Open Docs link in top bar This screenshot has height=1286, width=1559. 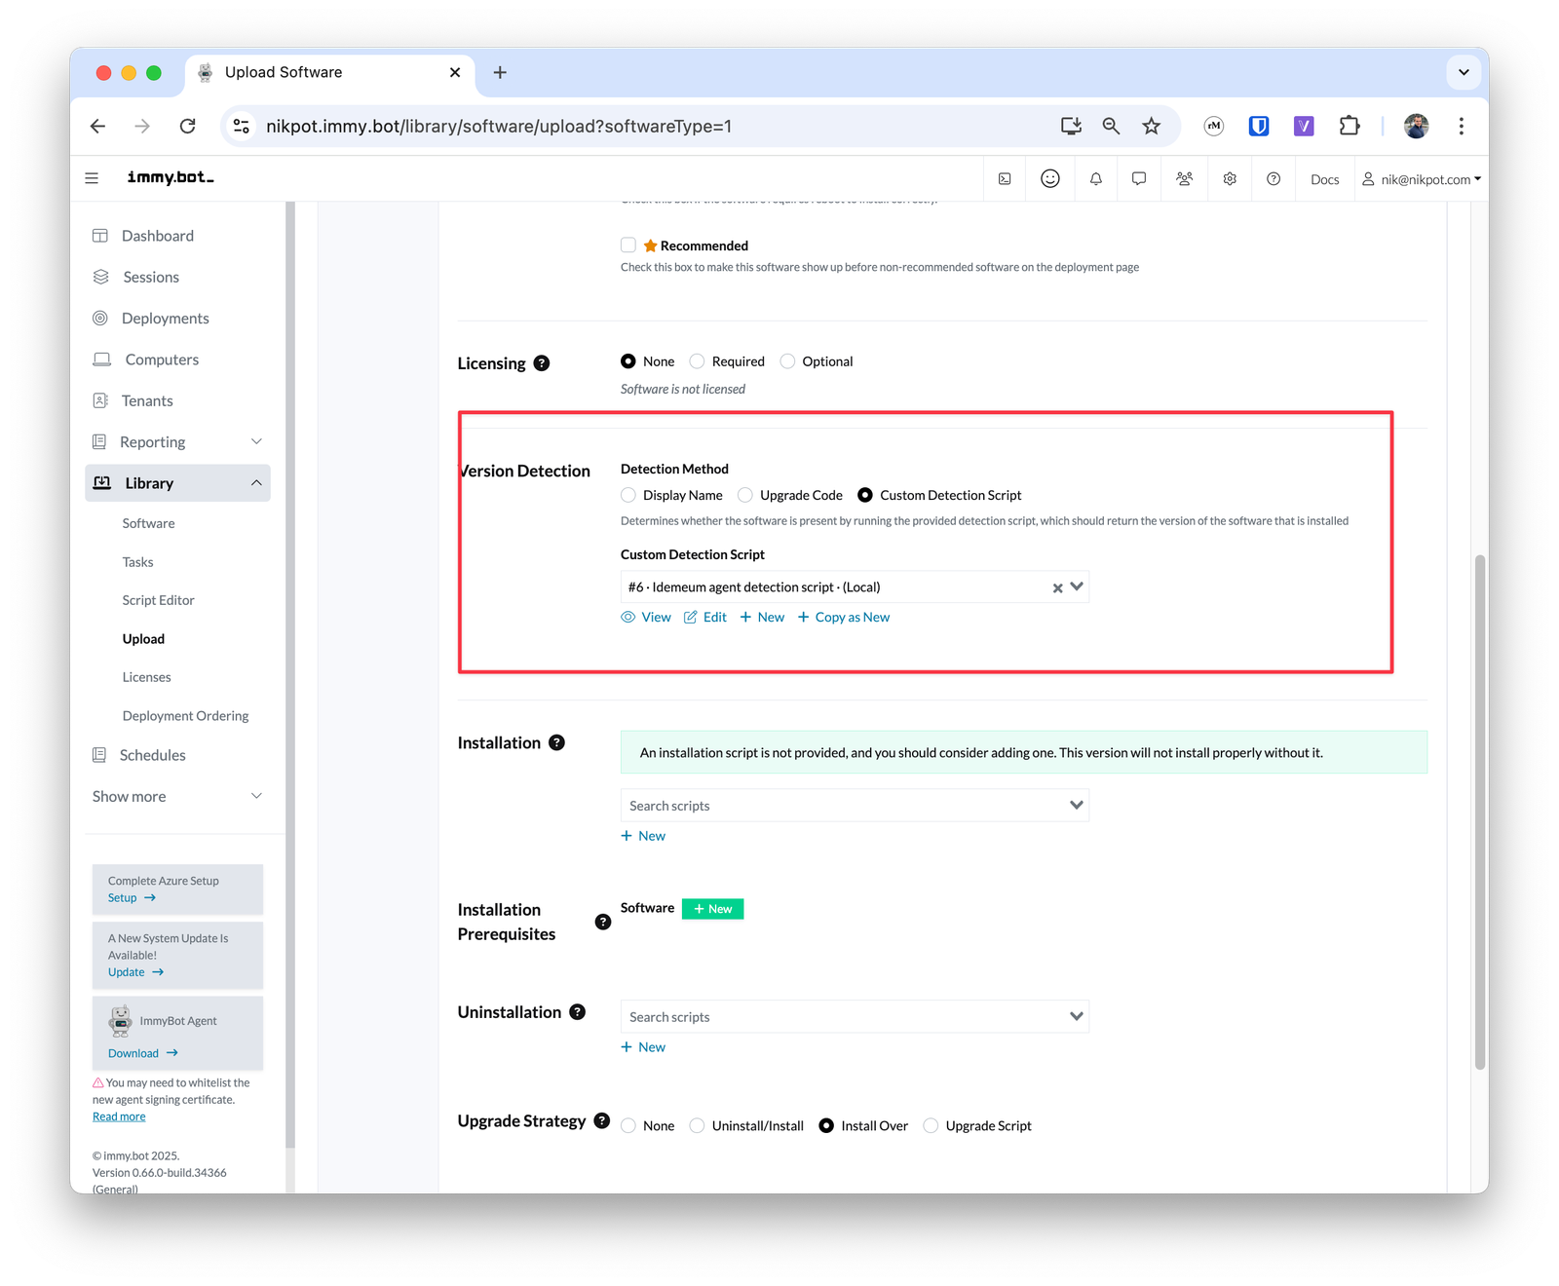1324,179
